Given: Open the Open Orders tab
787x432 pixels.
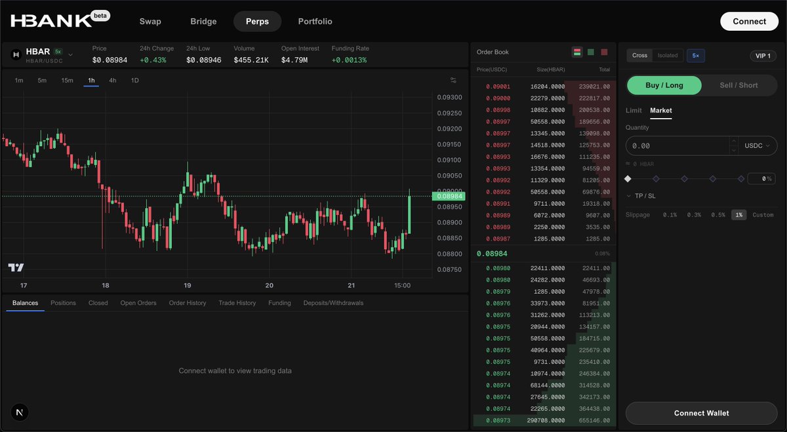Looking at the screenshot, I should click(x=138, y=303).
